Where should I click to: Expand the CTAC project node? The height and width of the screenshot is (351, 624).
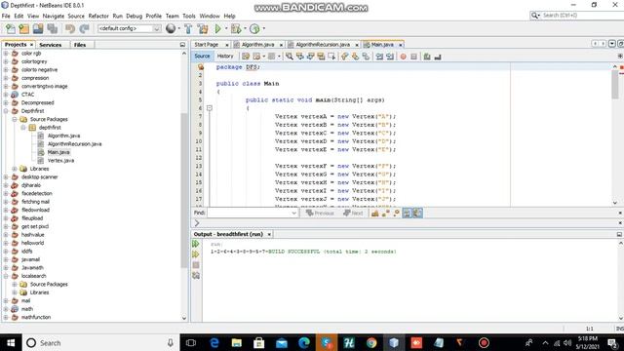pyautogui.click(x=6, y=95)
